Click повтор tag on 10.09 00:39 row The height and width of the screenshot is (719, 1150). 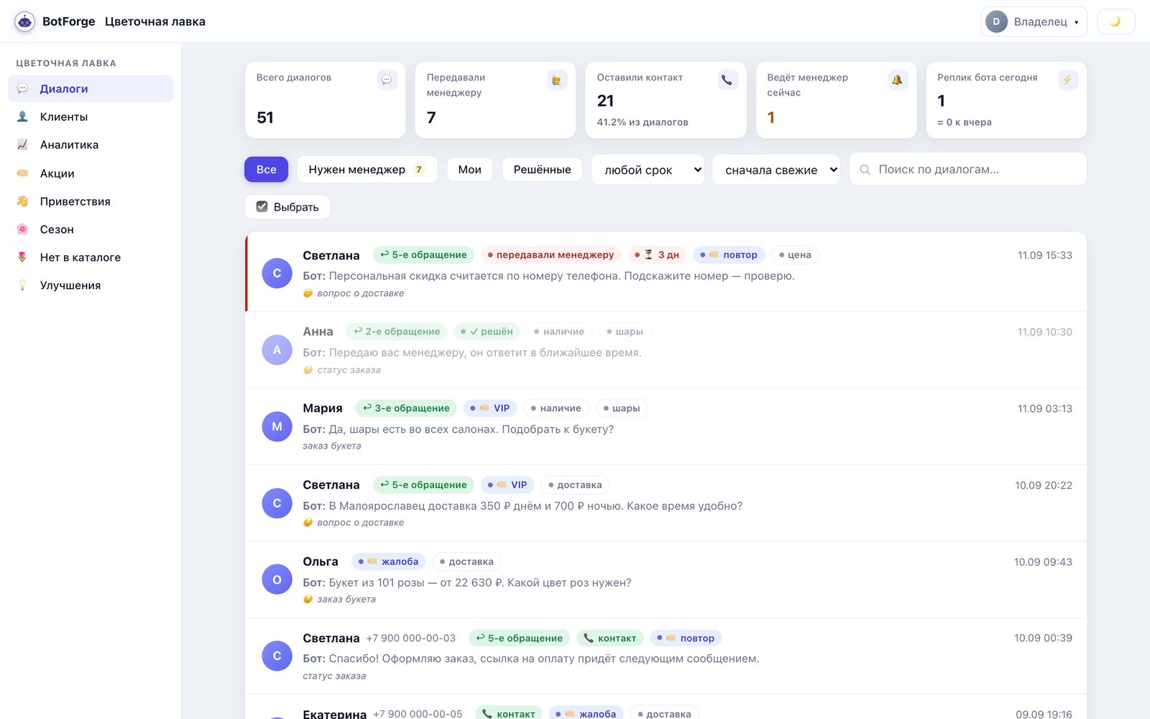click(686, 638)
